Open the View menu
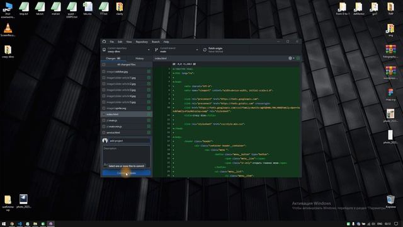 (128, 42)
